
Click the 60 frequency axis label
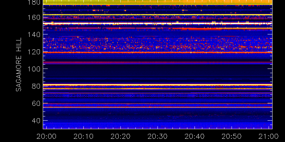[36, 103]
